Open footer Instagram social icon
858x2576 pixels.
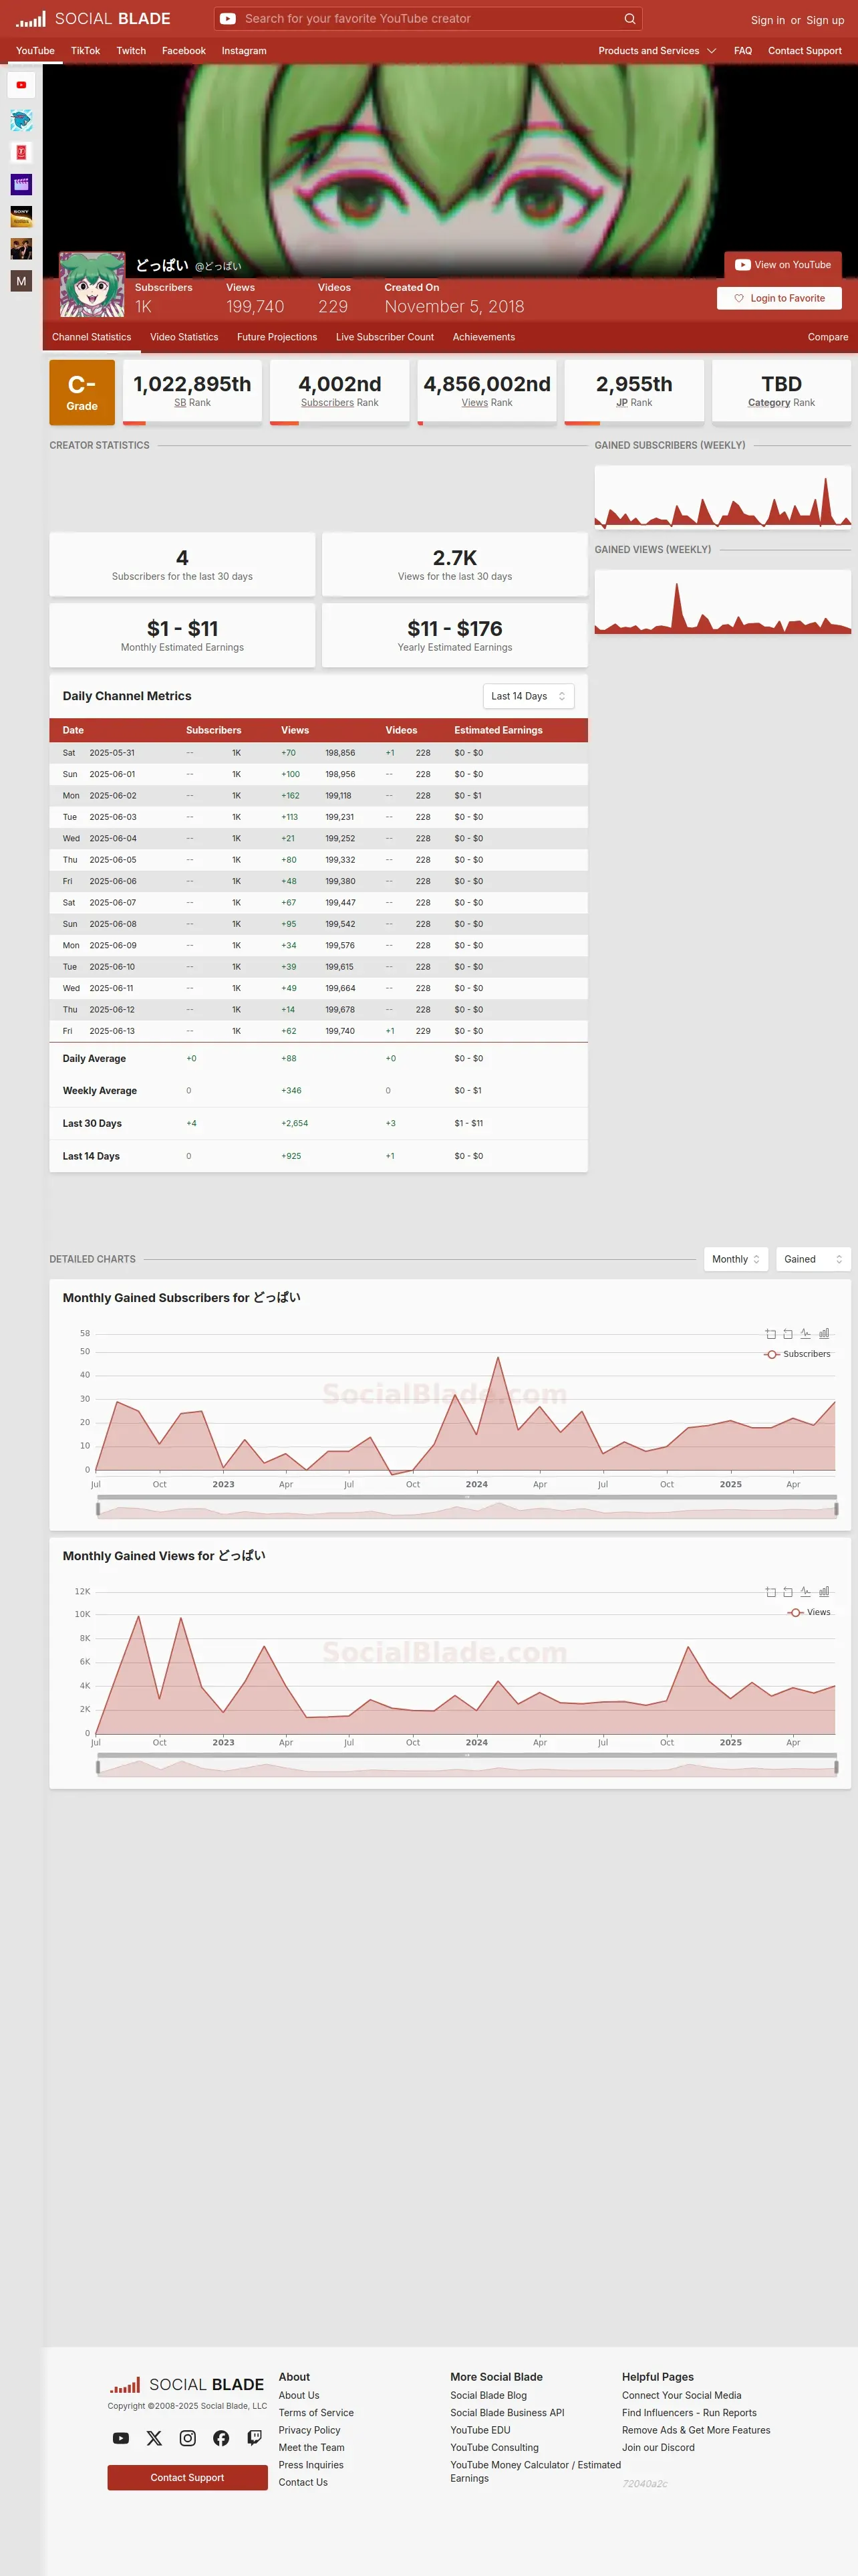pos(188,2438)
